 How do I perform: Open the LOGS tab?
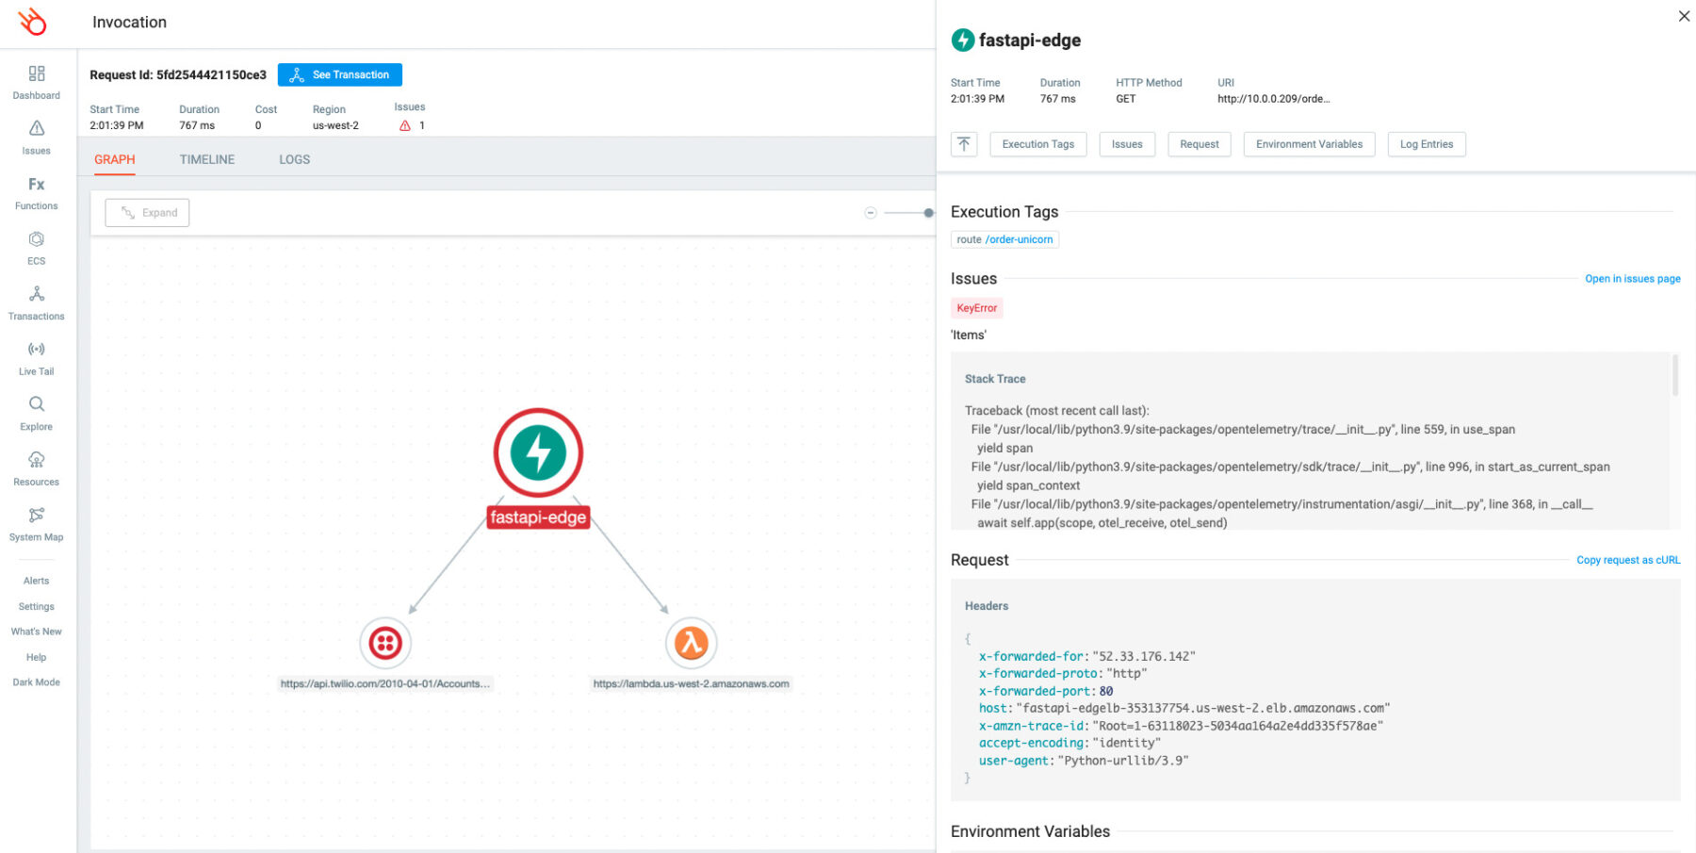[294, 159]
